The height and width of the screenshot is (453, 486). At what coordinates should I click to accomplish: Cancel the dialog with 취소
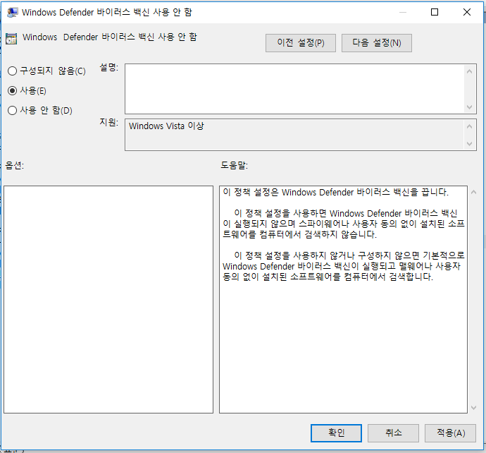click(x=393, y=433)
